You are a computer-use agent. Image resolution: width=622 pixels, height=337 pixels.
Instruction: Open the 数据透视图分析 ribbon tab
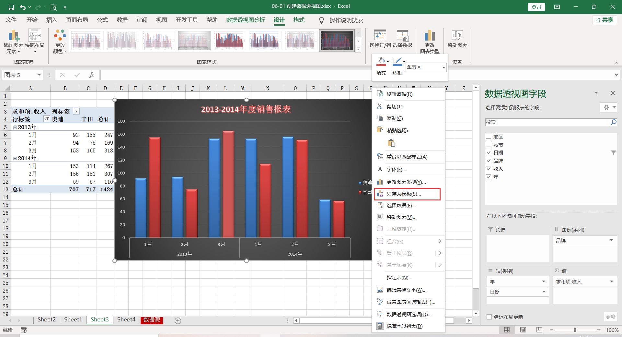[246, 20]
